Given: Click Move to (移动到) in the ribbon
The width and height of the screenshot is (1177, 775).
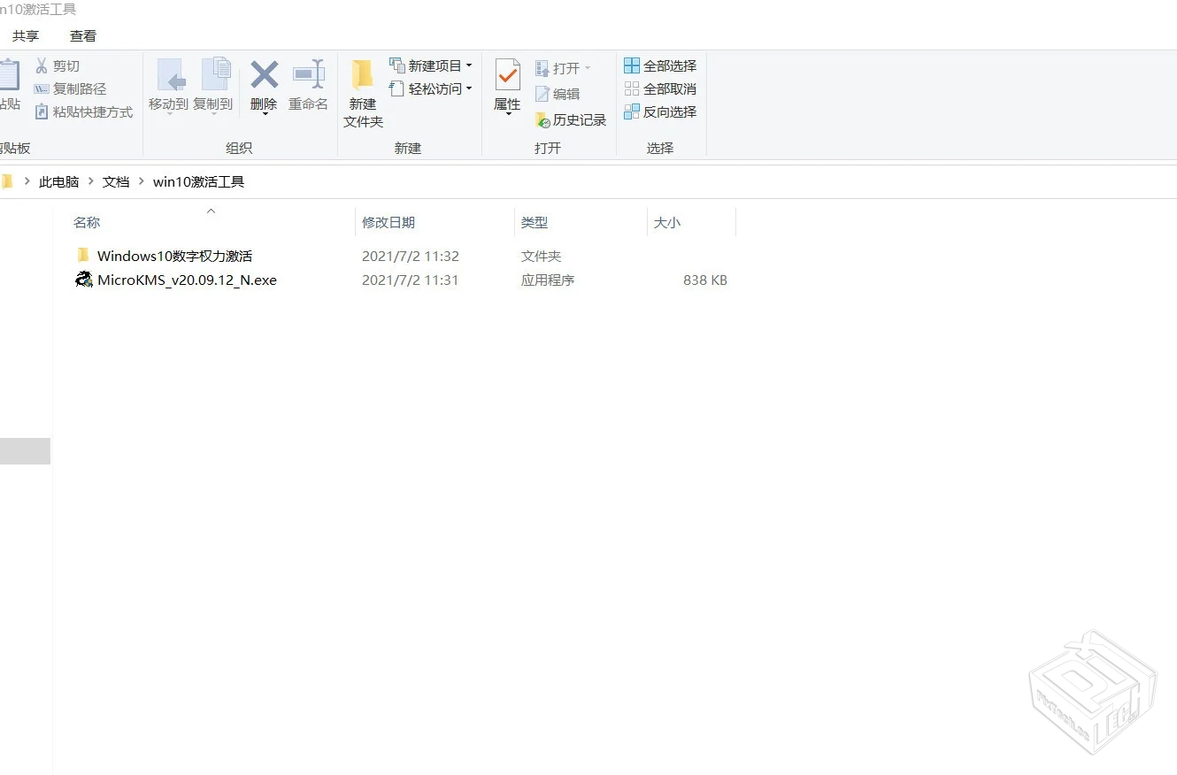Looking at the screenshot, I should [168, 86].
